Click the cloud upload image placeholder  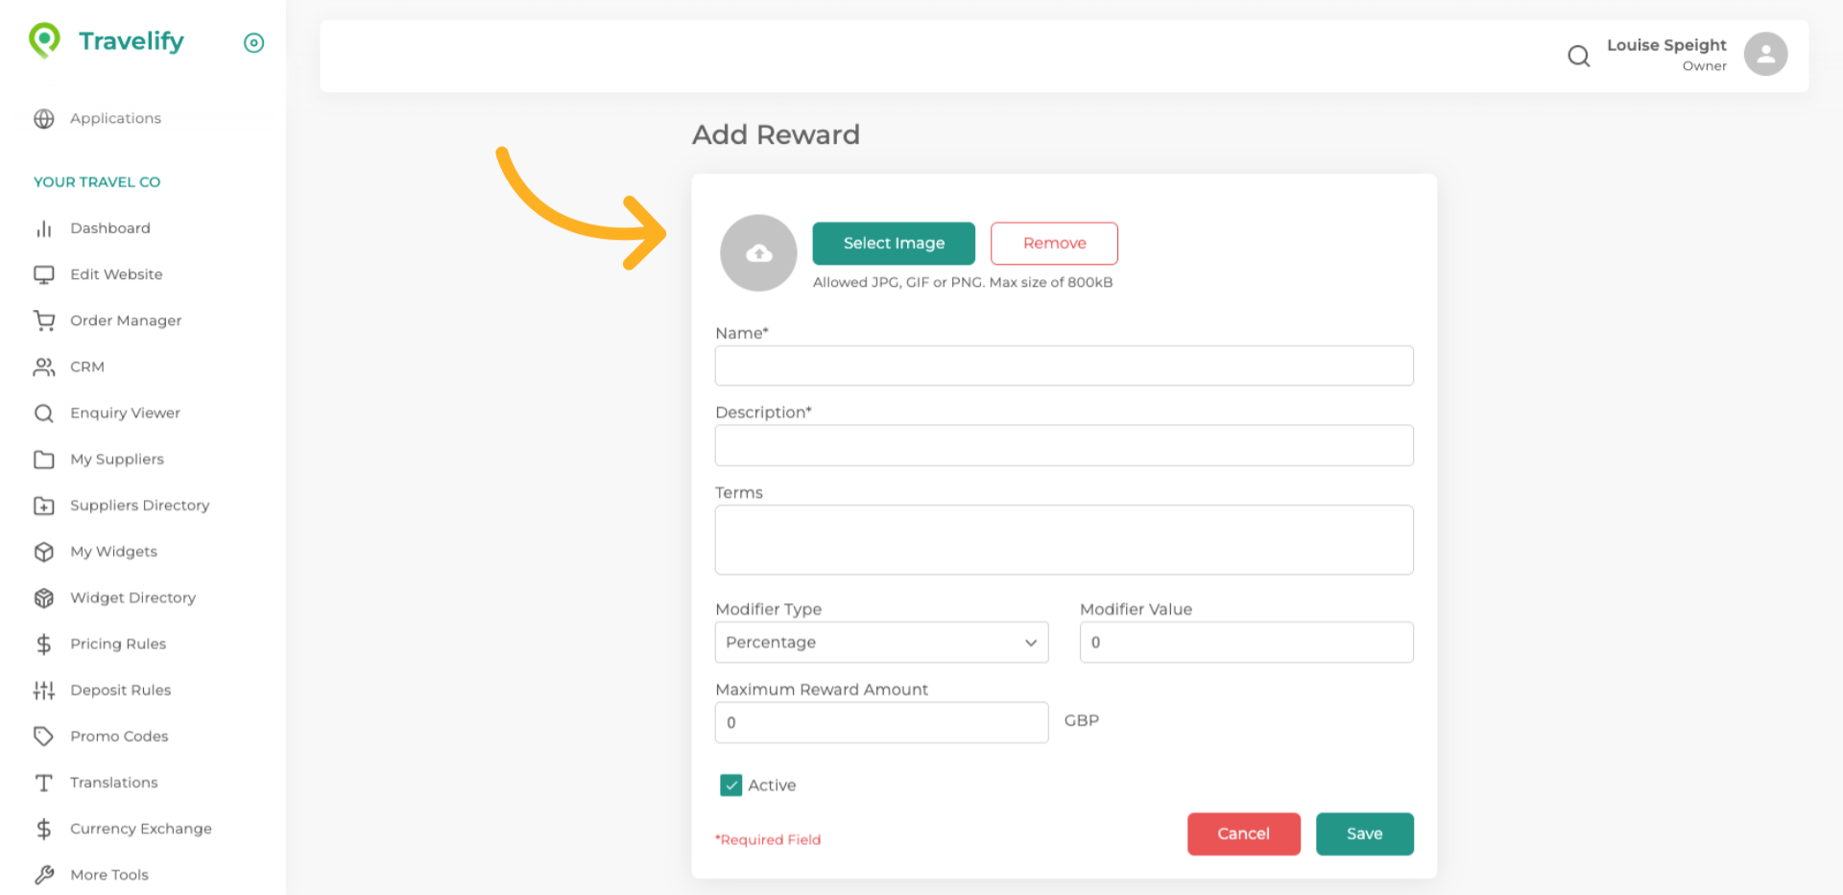(x=758, y=253)
